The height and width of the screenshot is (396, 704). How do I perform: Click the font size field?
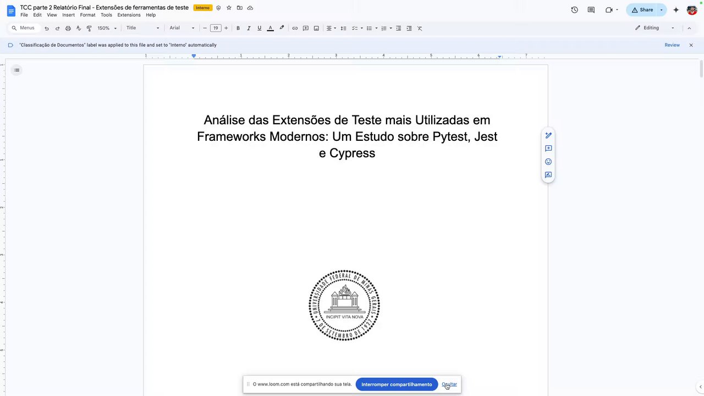[216, 28]
